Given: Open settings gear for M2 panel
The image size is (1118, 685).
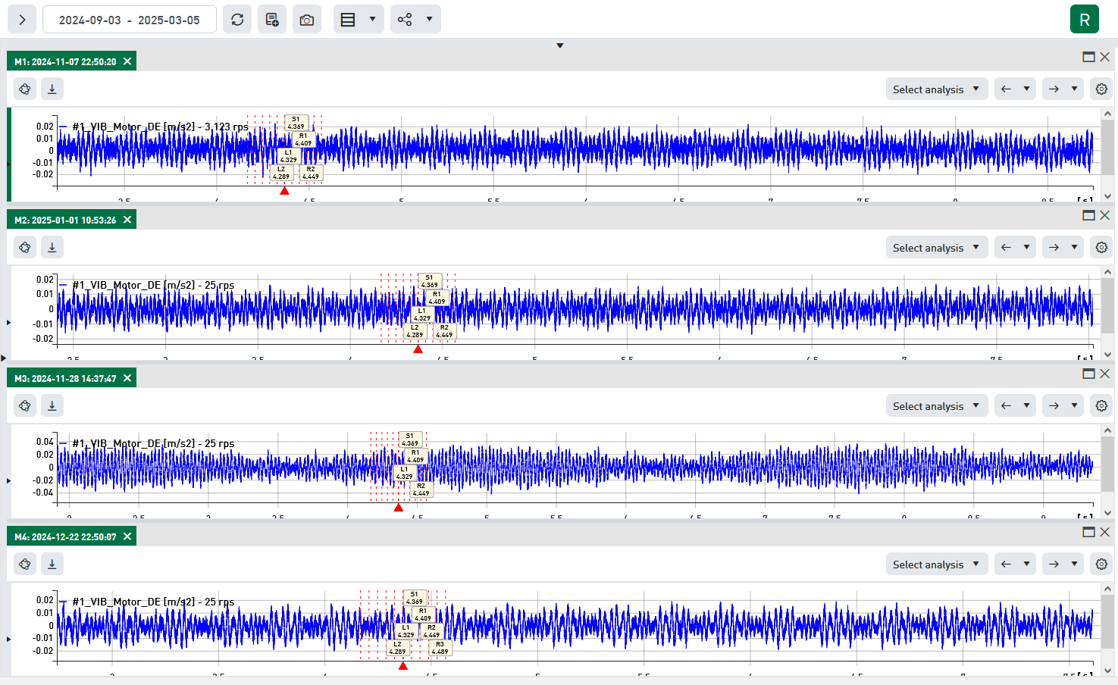Looking at the screenshot, I should [x=1101, y=248].
